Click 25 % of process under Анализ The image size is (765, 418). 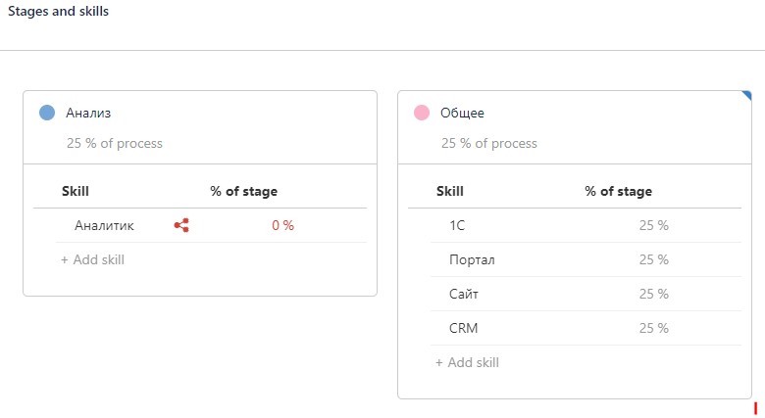click(x=115, y=143)
